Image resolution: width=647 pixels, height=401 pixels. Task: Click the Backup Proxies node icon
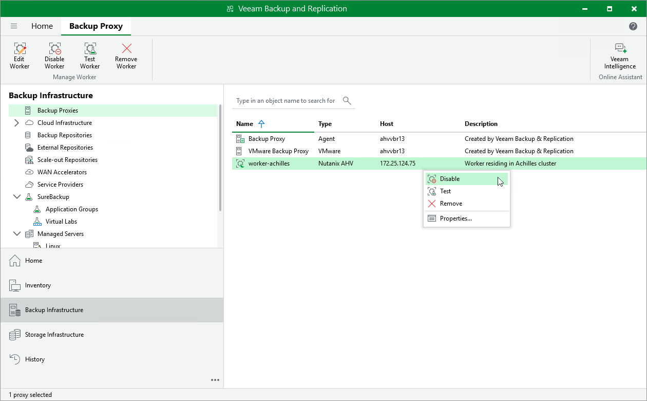point(28,111)
